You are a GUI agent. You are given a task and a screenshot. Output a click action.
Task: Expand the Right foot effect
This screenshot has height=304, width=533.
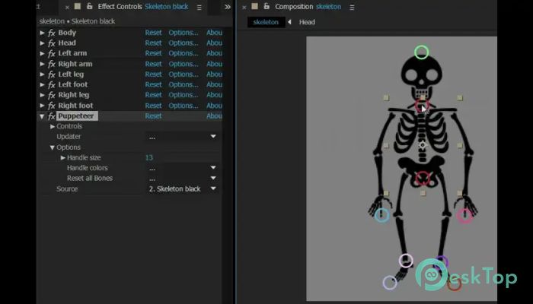42,106
